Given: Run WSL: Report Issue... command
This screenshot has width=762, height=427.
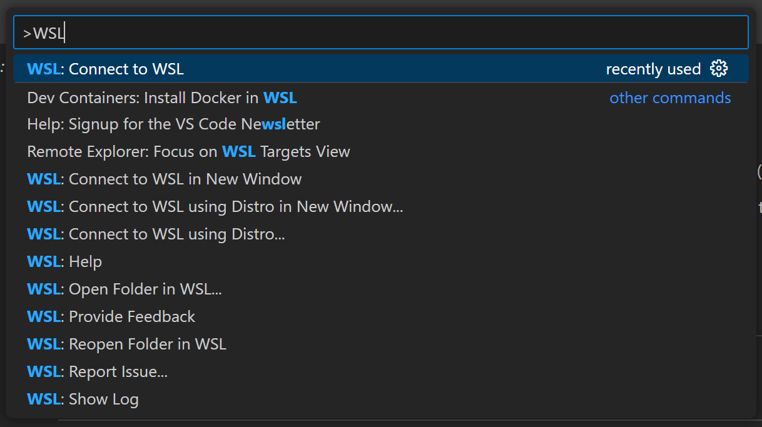Looking at the screenshot, I should tap(98, 372).
